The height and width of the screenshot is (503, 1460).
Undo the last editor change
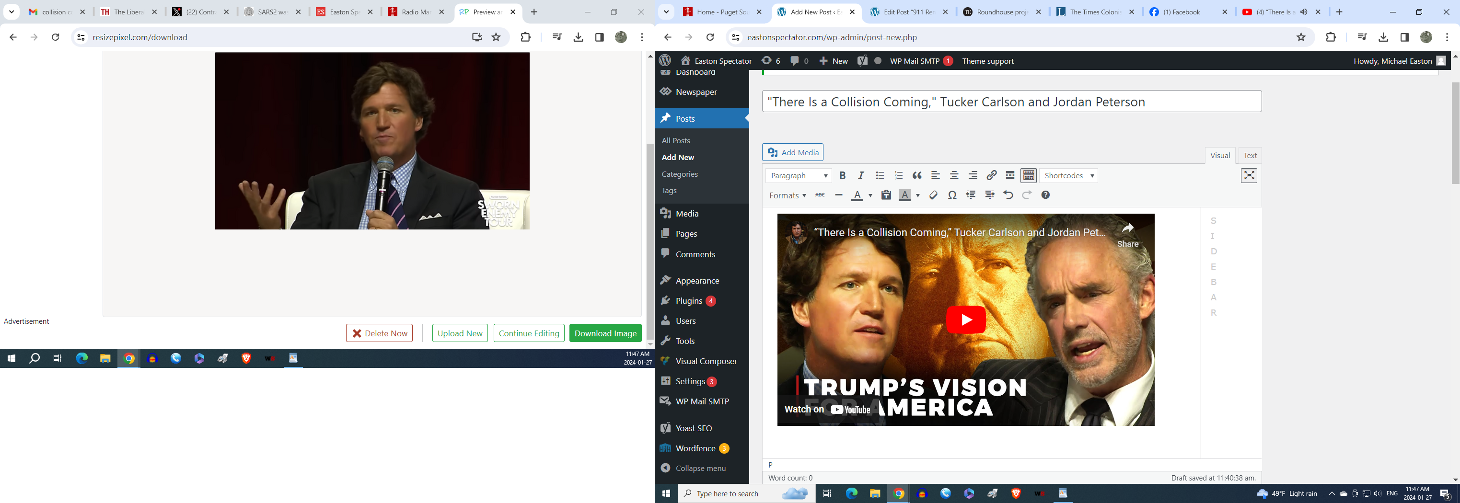[1008, 195]
